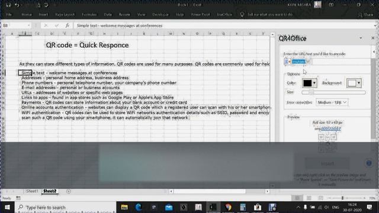
Task: Open the Color dropdown arrow
Action: (314, 83)
